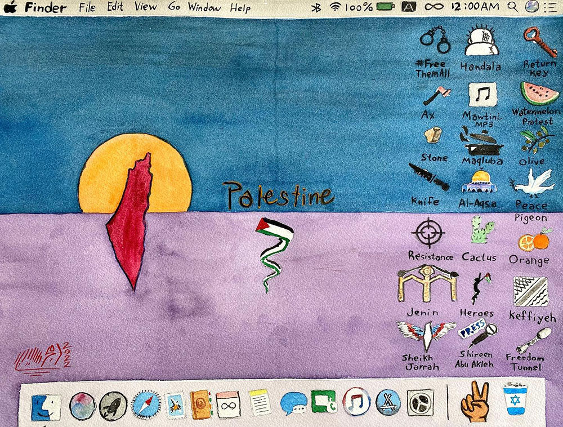563x427 pixels.
Task: Select the Freedom Tunnel spoon icon
Action: [x=534, y=341]
